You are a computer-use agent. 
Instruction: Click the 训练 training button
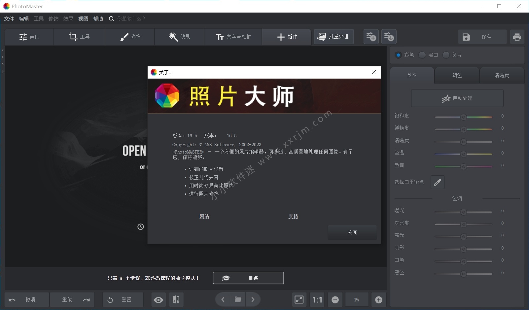point(248,278)
